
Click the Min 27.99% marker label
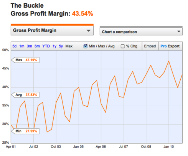[25, 131]
